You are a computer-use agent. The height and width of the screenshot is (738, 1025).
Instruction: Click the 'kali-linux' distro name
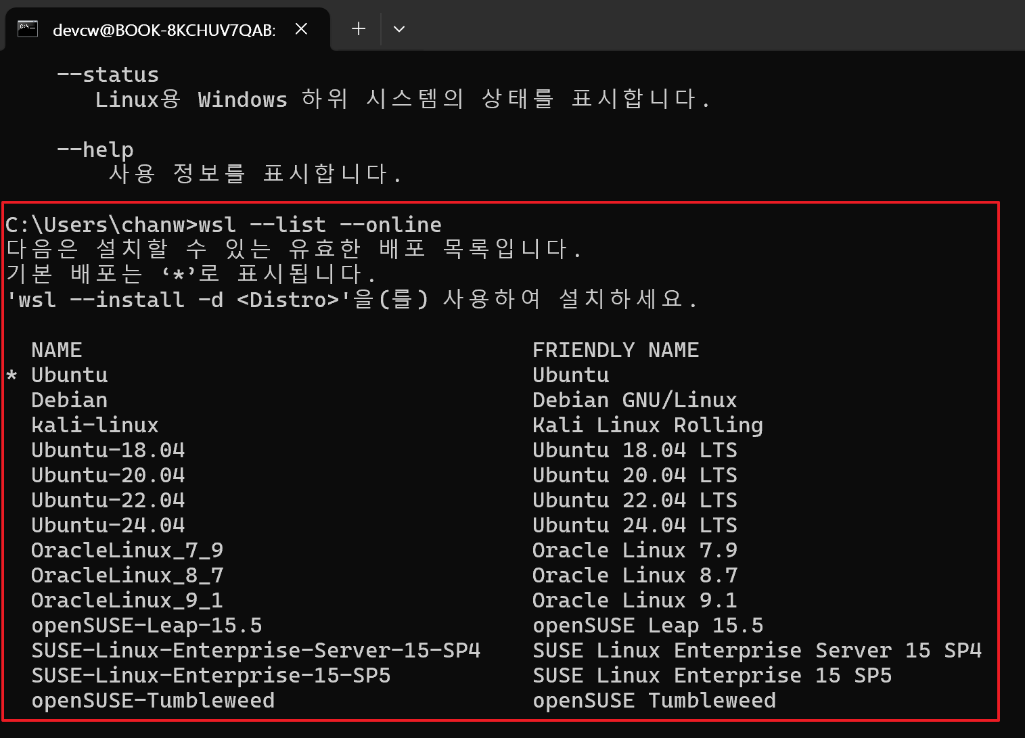pos(95,425)
